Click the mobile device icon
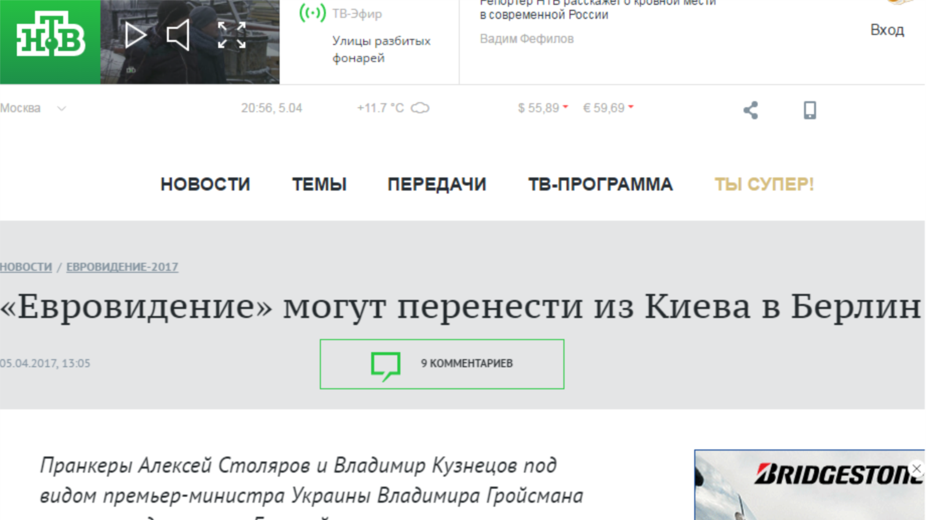 810,110
